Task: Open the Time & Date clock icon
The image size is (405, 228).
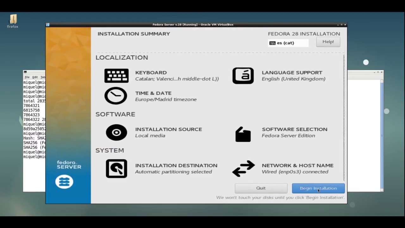Action: (x=116, y=96)
